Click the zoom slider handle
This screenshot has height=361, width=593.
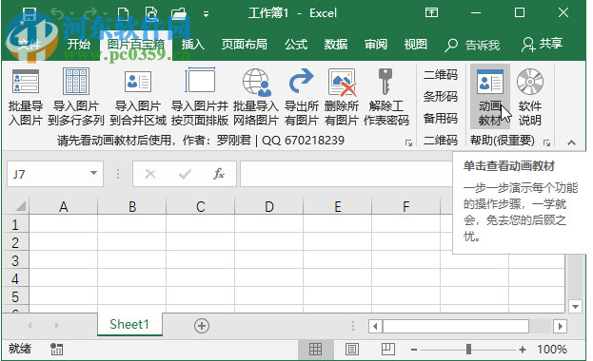click(x=468, y=350)
